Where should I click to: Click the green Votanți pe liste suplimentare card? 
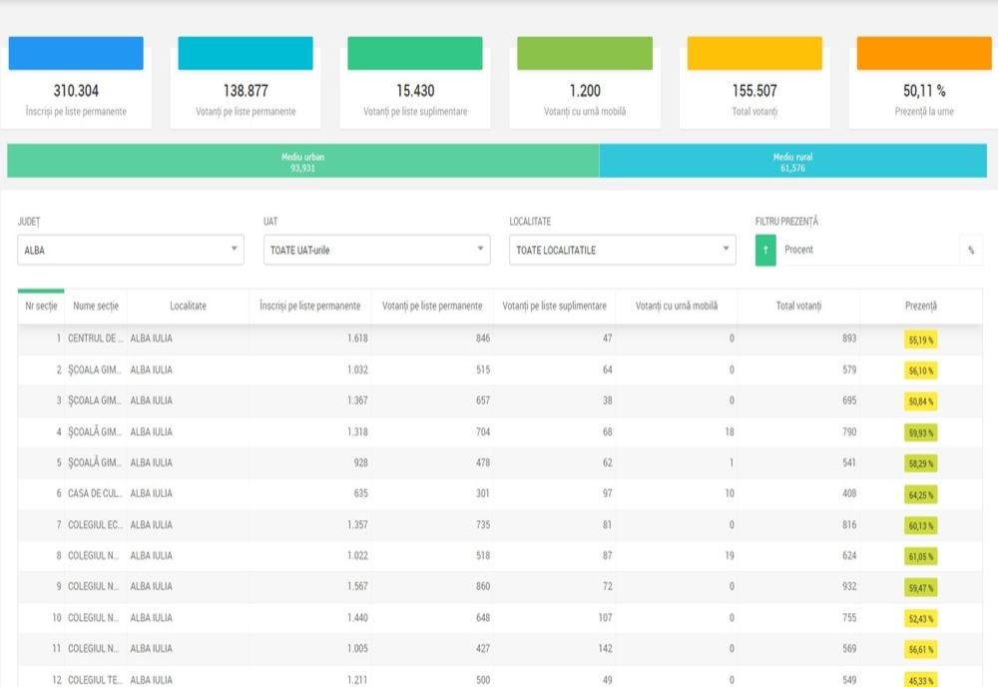pyautogui.click(x=415, y=83)
